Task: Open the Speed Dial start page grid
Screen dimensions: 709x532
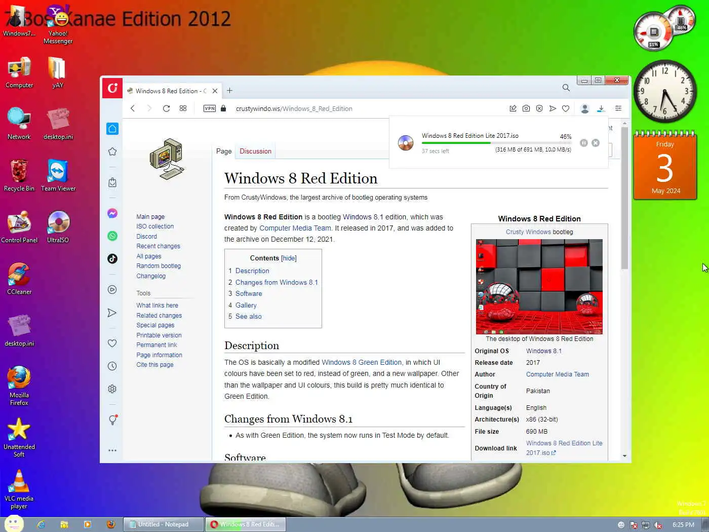Action: 183,108
